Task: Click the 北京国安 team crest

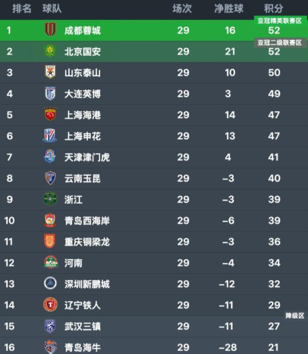Action: (50, 51)
